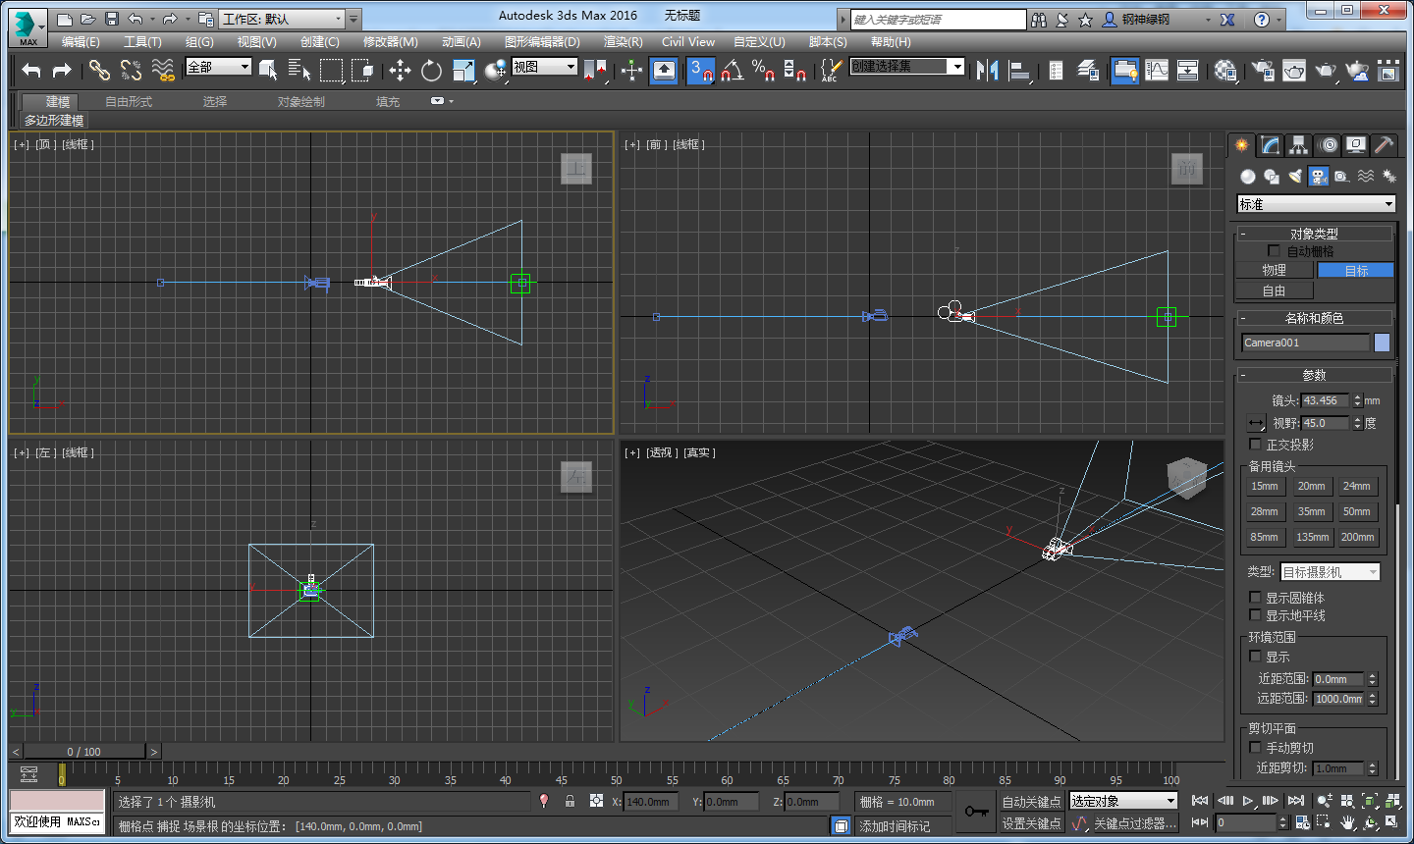Click the 自由 camera button
The height and width of the screenshot is (844, 1414).
pyautogui.click(x=1275, y=291)
